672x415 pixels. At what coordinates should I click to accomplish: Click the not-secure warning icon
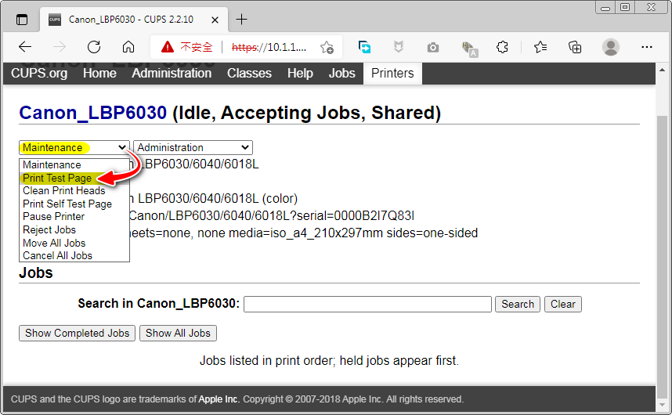pyautogui.click(x=167, y=47)
